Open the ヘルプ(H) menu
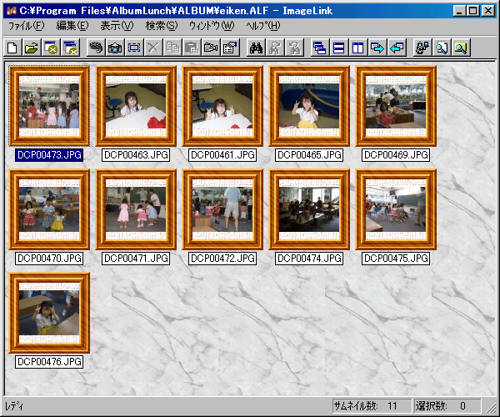 tap(263, 26)
